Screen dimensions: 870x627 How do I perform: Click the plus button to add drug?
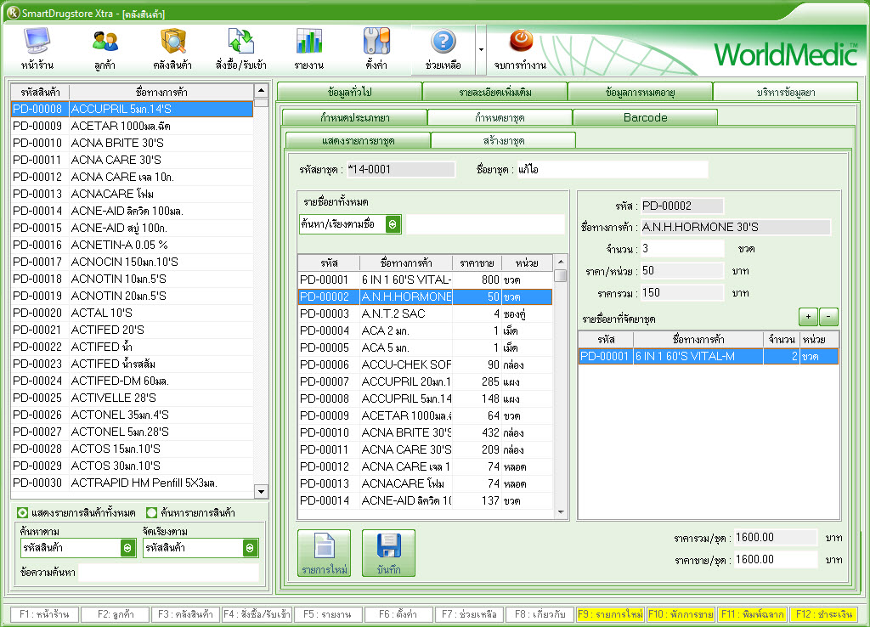pos(808,317)
